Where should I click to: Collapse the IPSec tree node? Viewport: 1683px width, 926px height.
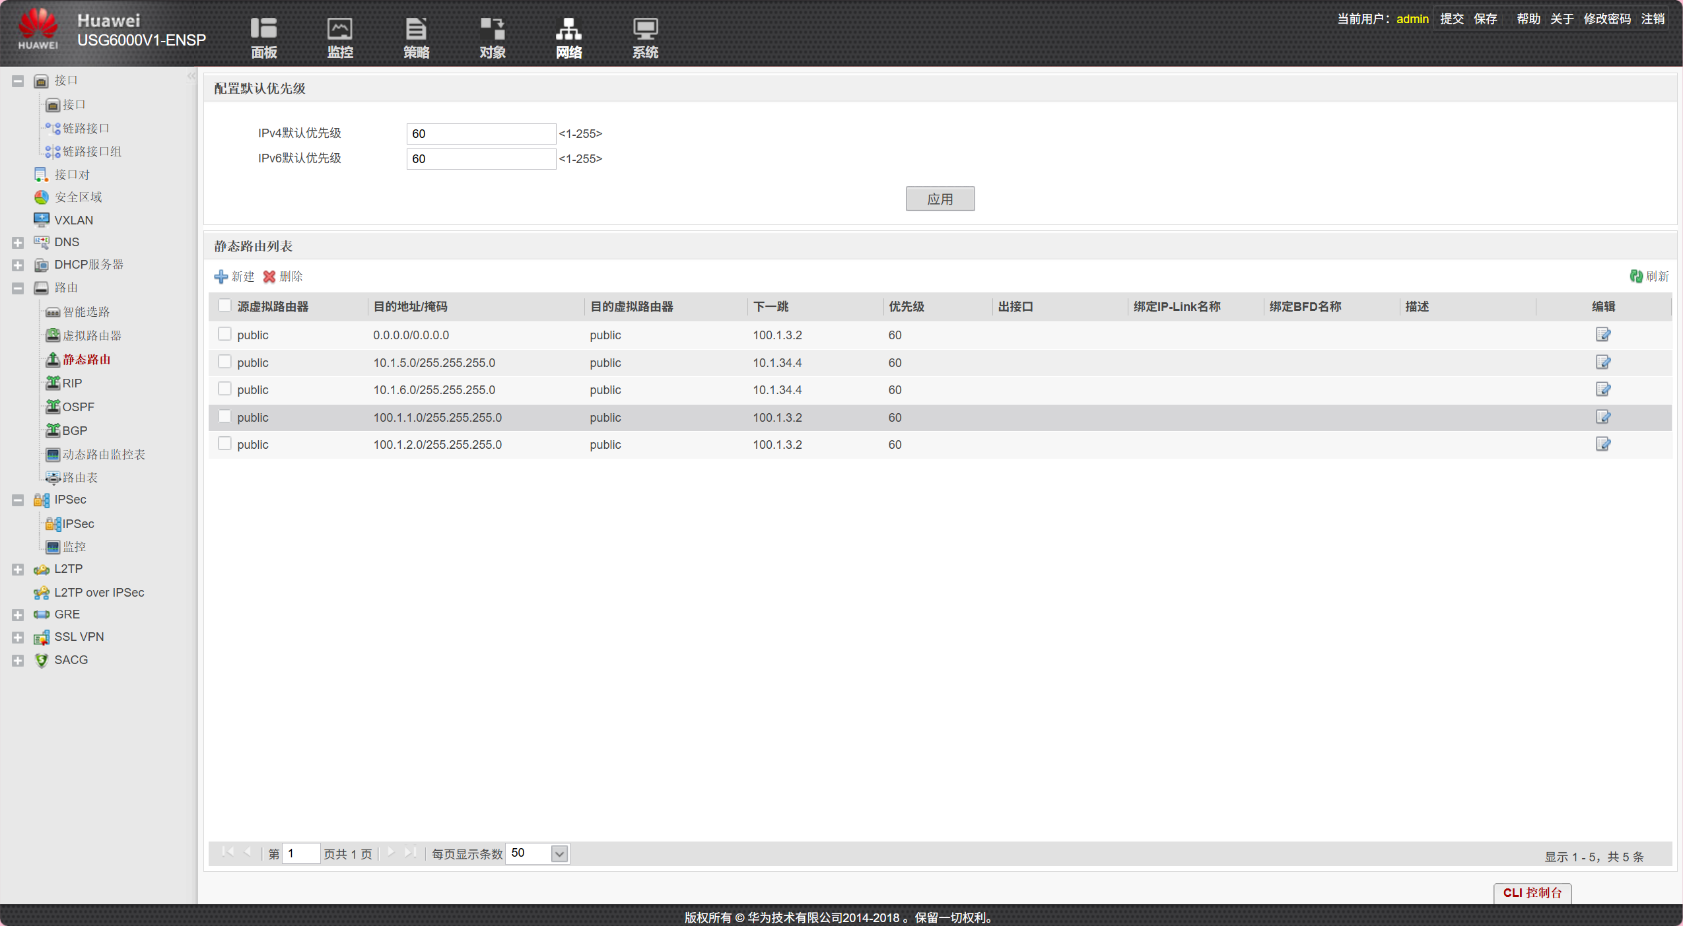pos(18,500)
